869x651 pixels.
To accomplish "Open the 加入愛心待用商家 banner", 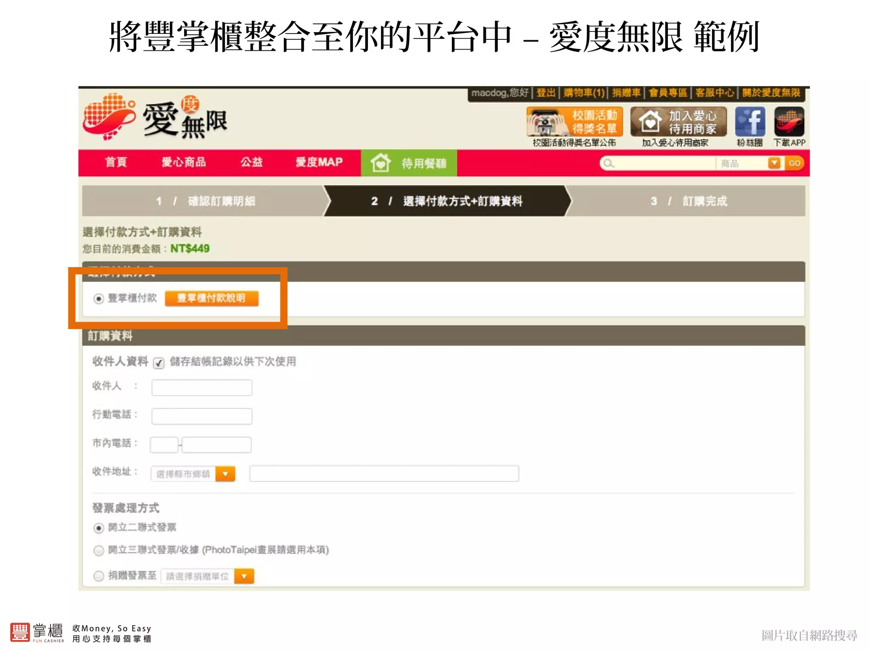I will (x=678, y=122).
